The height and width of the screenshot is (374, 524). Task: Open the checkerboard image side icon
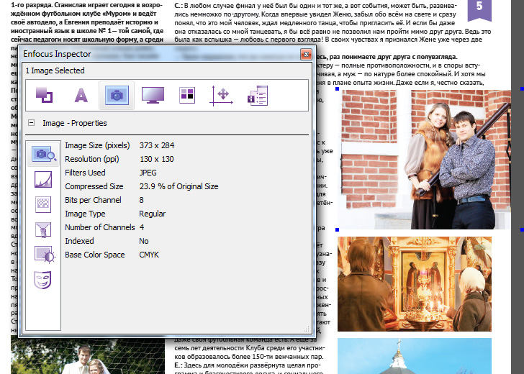43,204
